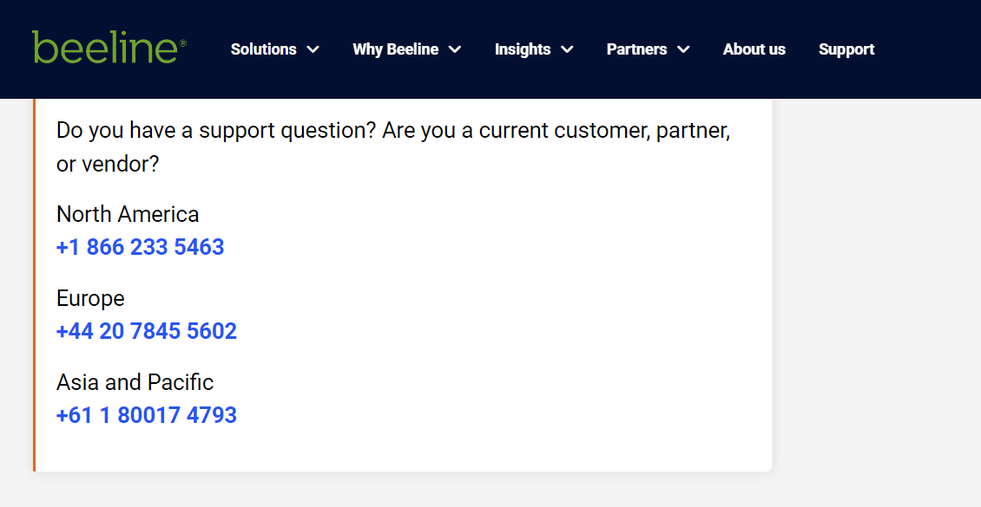Call the Europe support number
The width and height of the screenshot is (981, 507).
[146, 331]
